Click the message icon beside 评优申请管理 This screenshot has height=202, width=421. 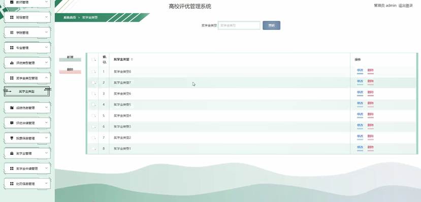[x=12, y=123]
